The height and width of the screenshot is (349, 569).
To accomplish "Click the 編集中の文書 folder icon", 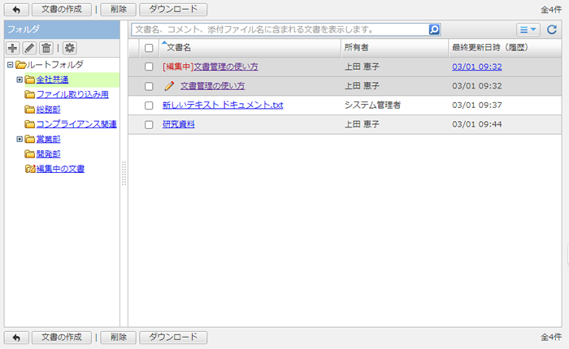I will coord(30,169).
